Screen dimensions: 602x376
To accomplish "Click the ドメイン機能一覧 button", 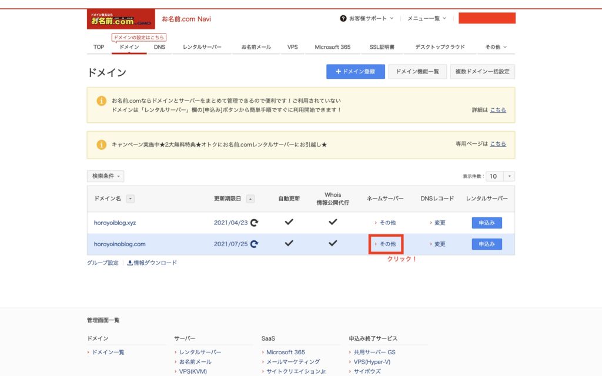I will [417, 71].
